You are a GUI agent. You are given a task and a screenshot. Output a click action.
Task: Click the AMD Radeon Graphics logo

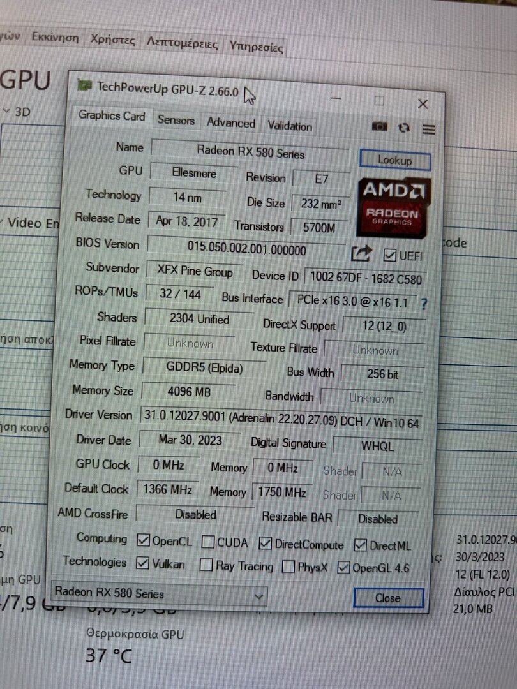[x=392, y=207]
